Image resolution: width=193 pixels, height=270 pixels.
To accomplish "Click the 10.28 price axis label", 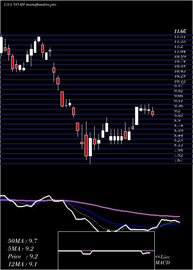I will [180, 76].
